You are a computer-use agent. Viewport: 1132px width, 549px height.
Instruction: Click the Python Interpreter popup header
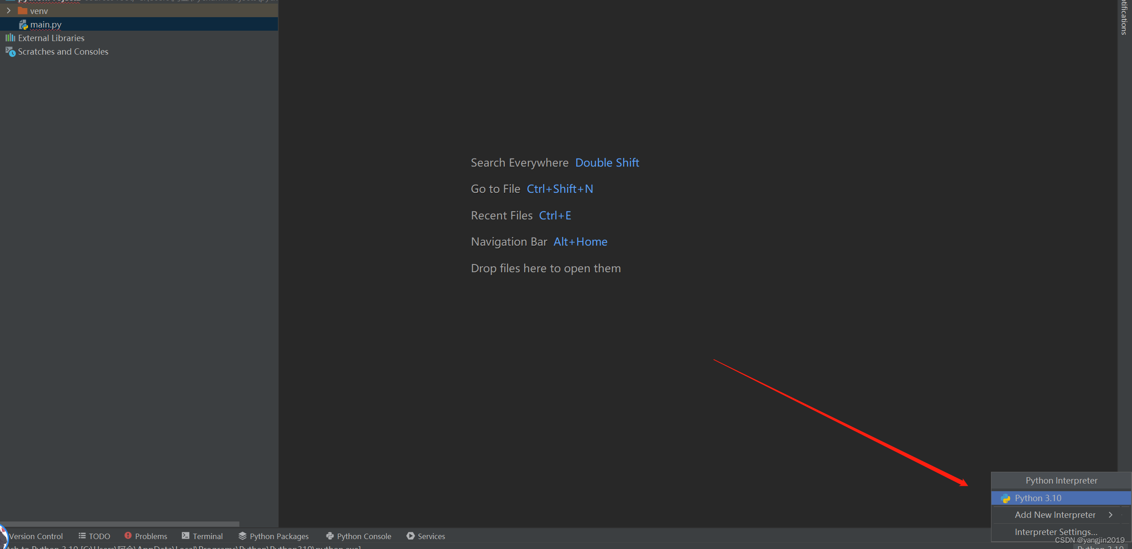tap(1061, 480)
